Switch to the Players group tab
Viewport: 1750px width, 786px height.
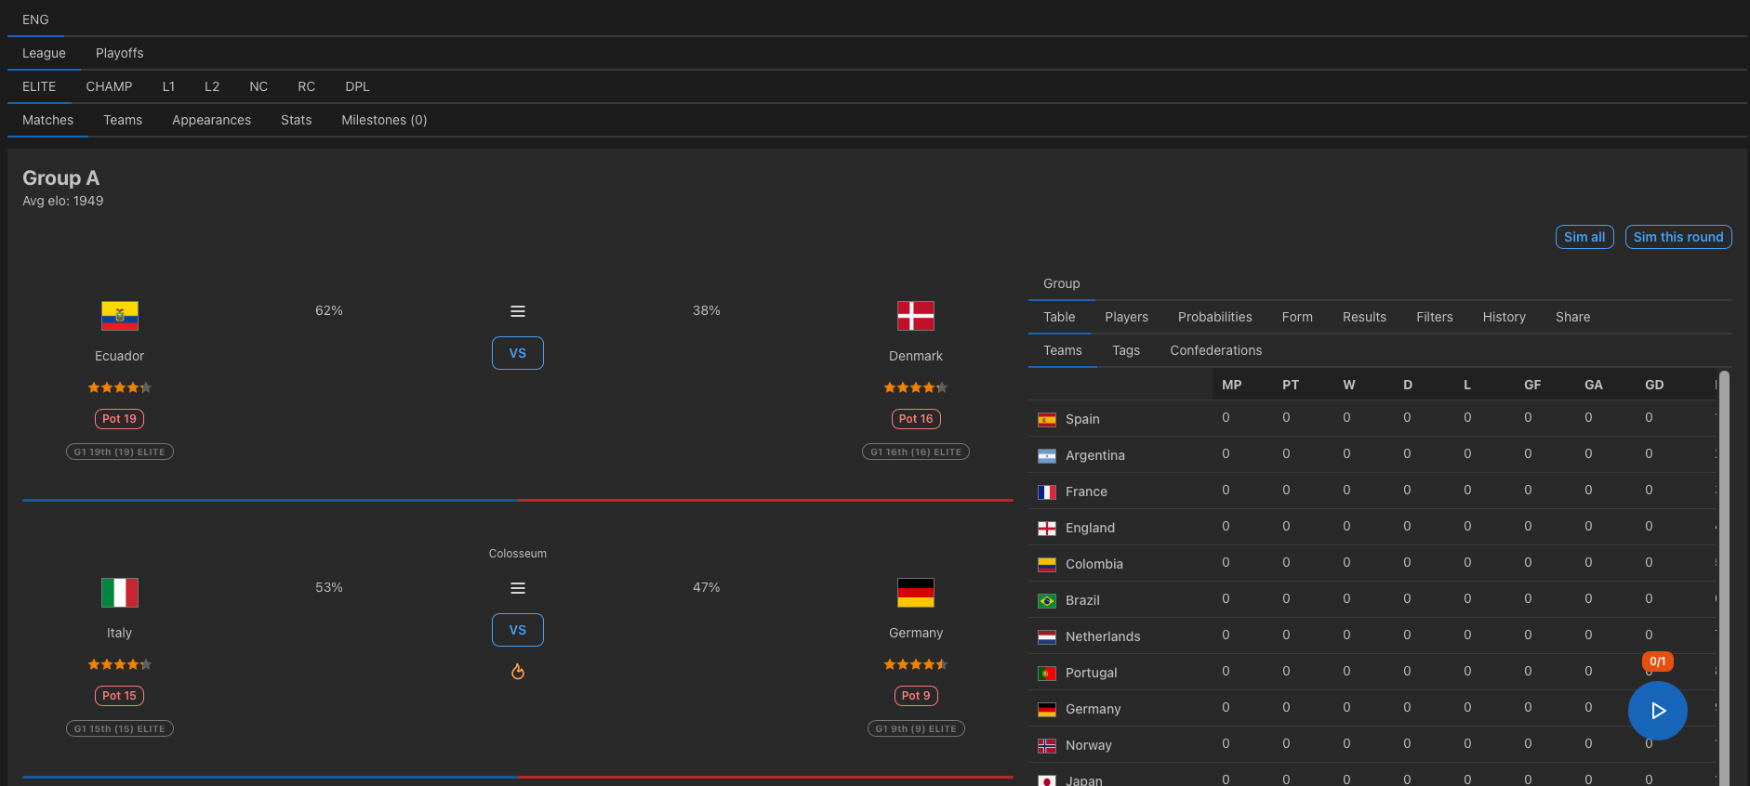click(x=1126, y=317)
